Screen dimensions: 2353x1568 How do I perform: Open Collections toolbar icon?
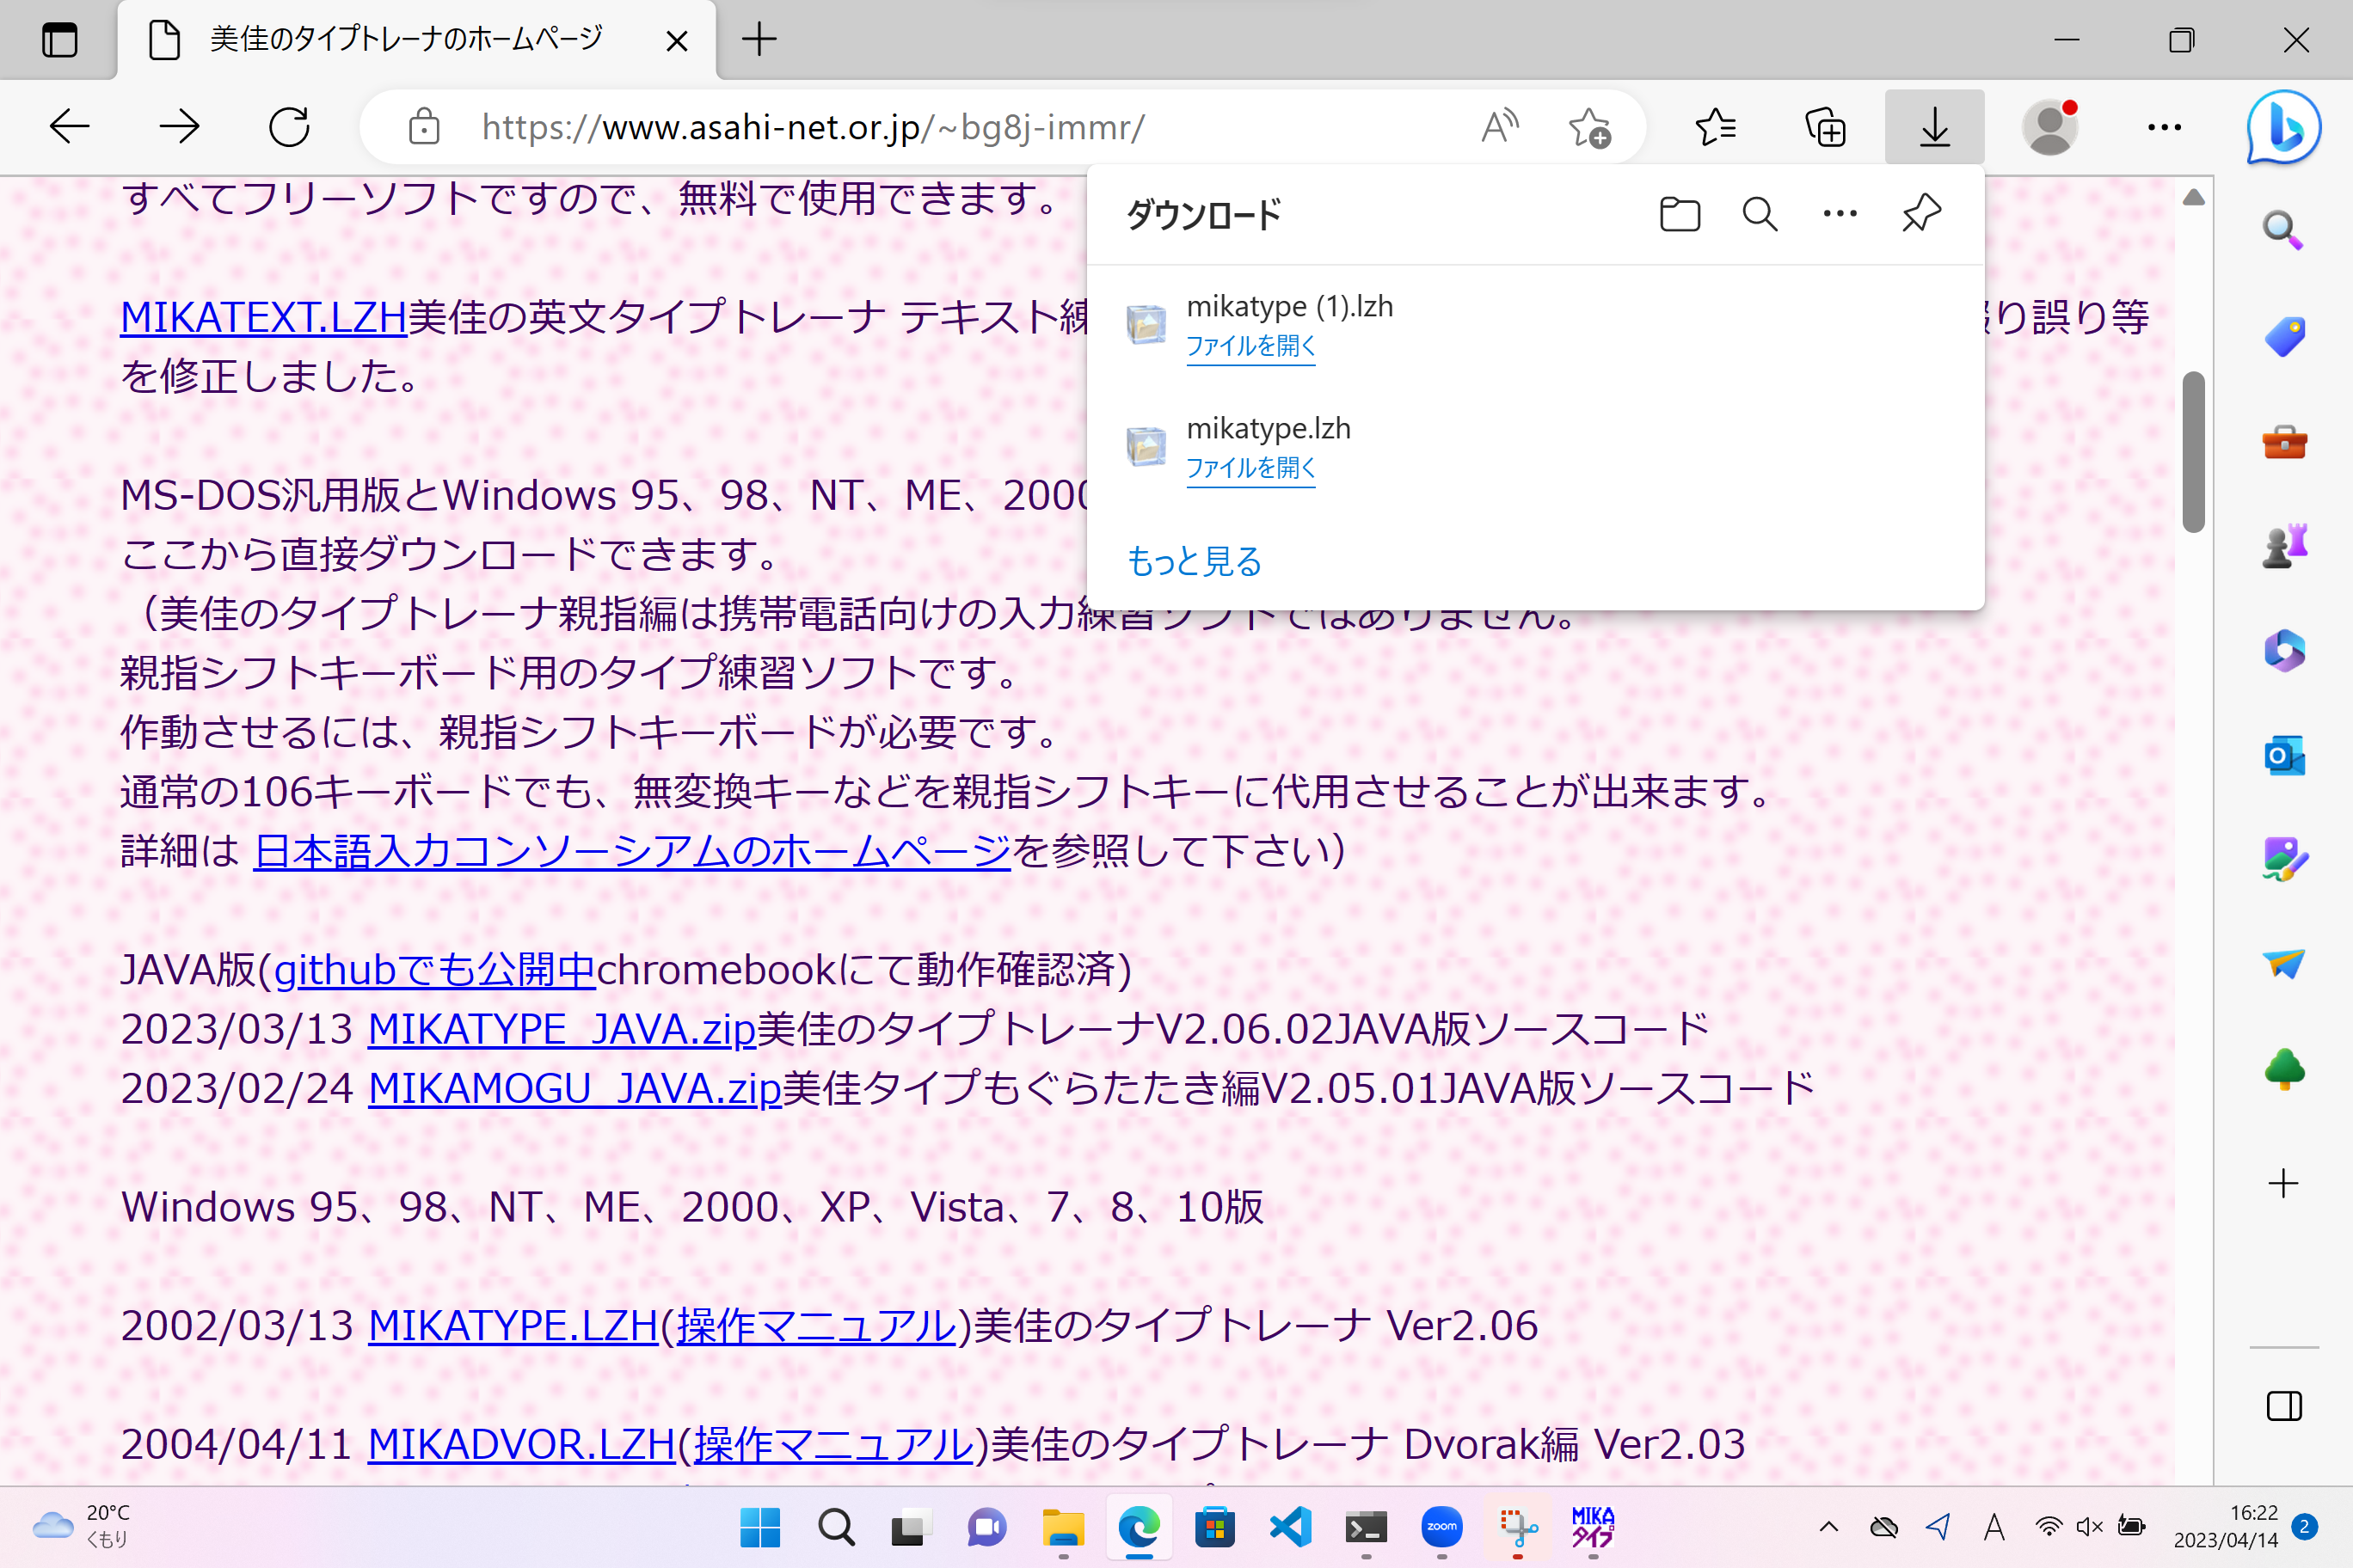click(1825, 127)
